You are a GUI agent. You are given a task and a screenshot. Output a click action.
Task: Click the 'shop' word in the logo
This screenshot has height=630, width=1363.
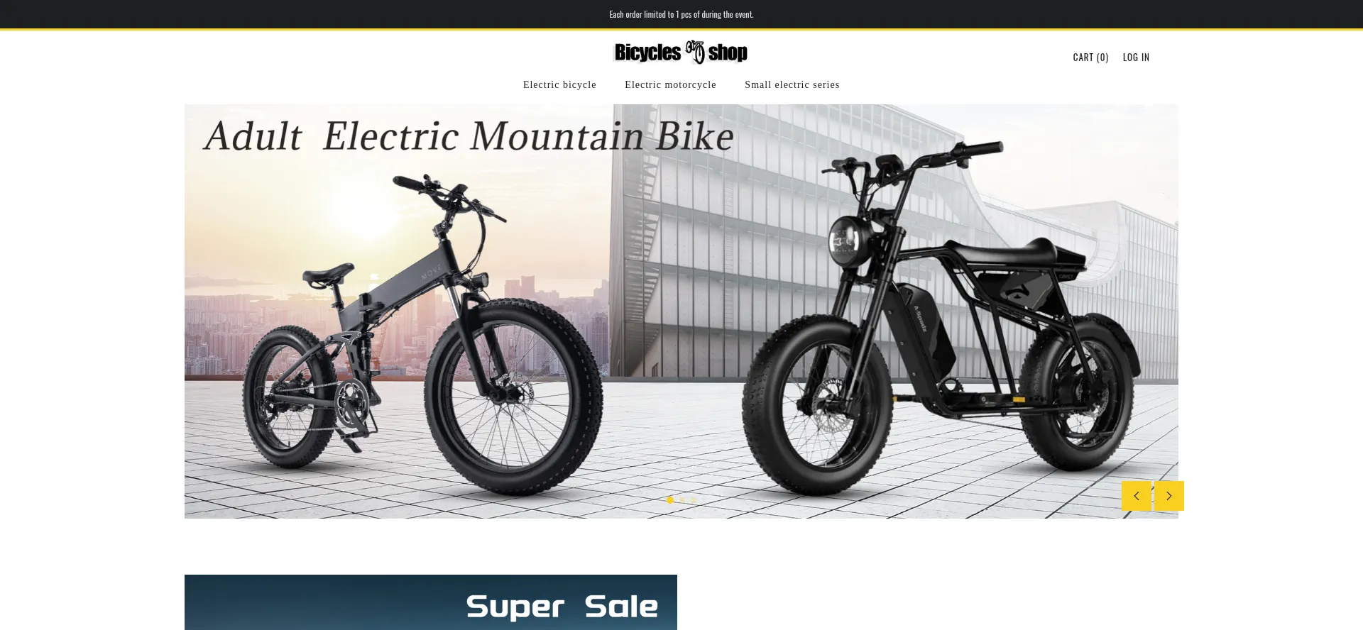click(728, 52)
